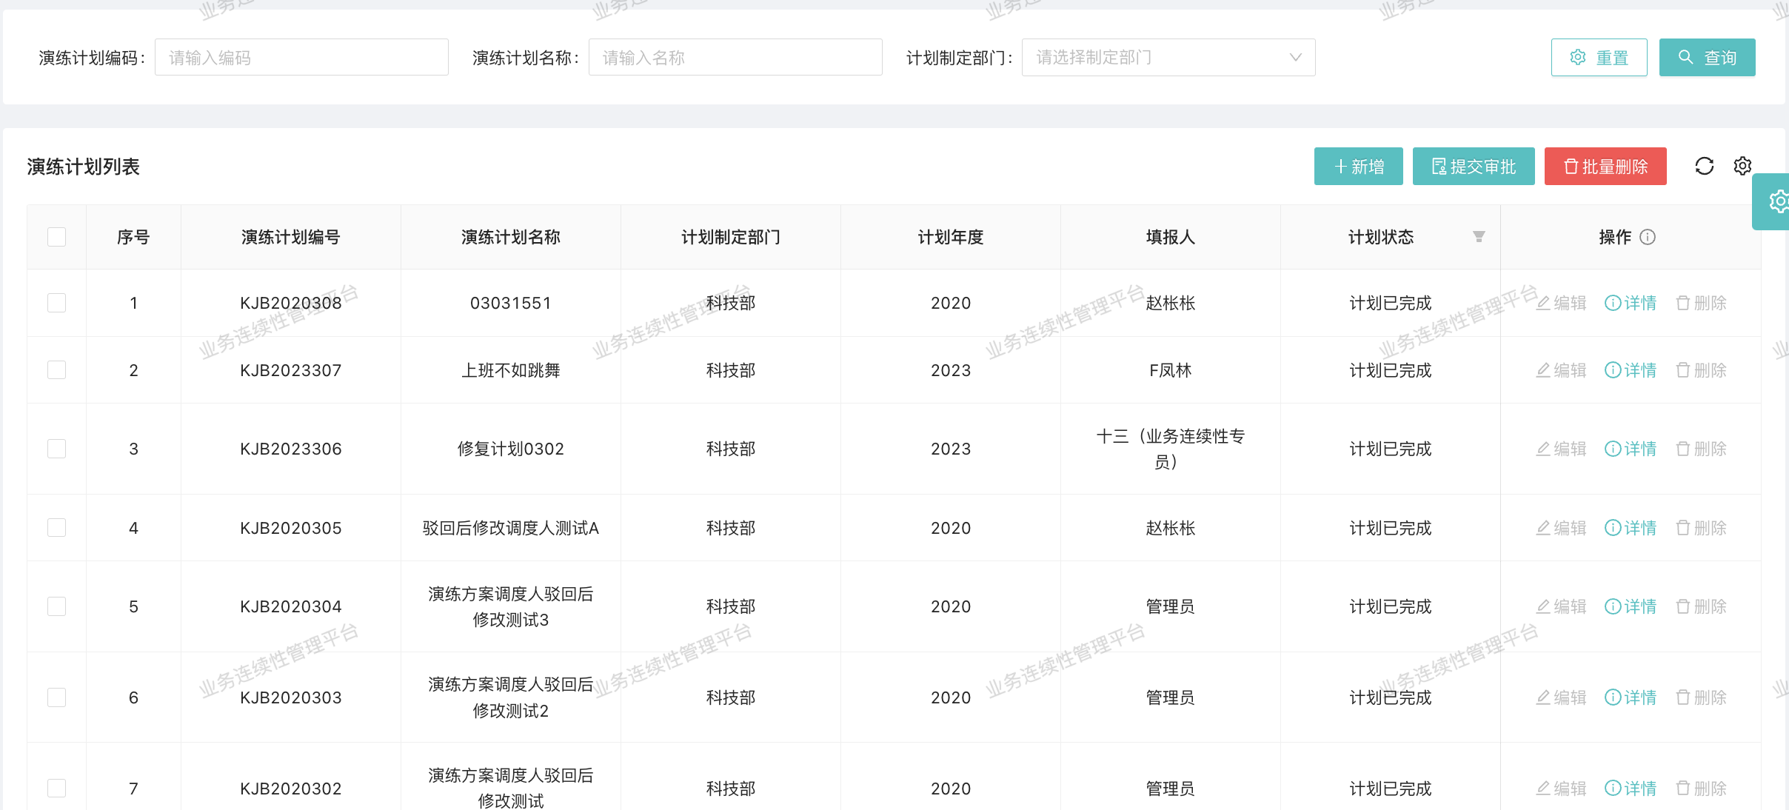
Task: Click 删除 for KJB2020305
Action: [1701, 528]
